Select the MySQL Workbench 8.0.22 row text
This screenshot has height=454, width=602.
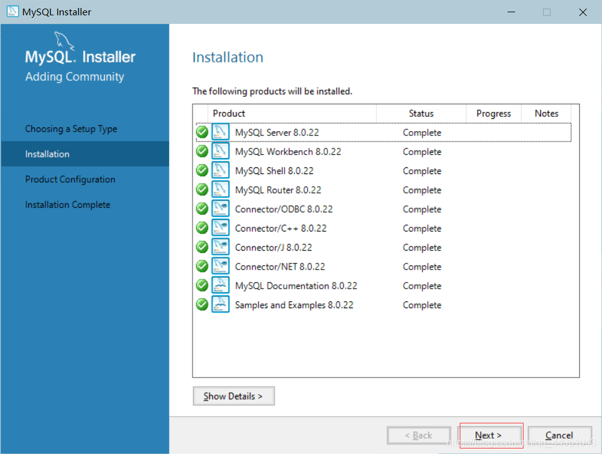(288, 151)
